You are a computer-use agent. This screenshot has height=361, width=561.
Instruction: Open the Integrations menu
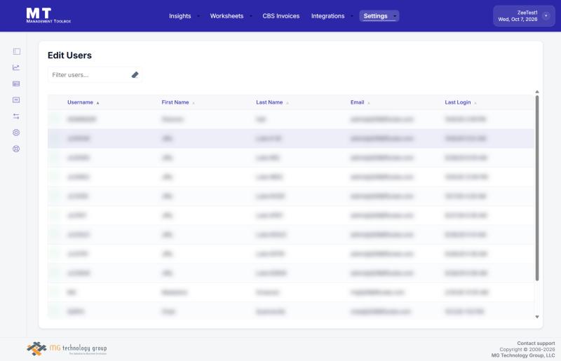327,16
